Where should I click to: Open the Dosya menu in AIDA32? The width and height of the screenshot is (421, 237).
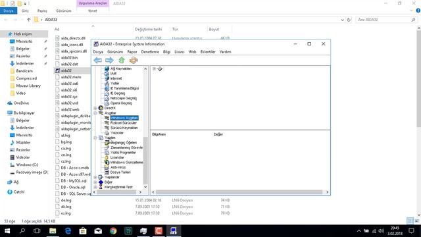pos(98,52)
